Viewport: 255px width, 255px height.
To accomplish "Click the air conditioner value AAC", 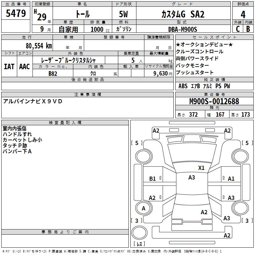I will pyautogui.click(x=25, y=67).
